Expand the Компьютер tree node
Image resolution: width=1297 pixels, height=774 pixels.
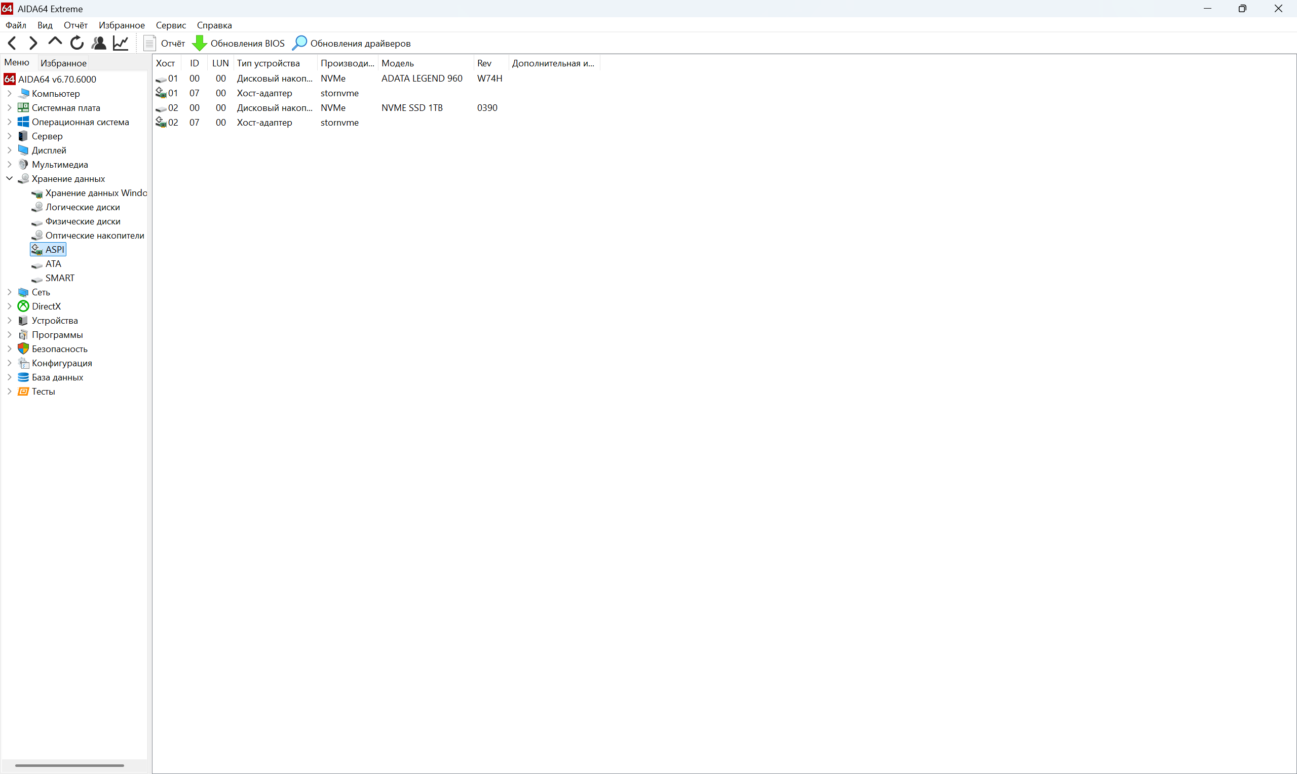coord(10,93)
